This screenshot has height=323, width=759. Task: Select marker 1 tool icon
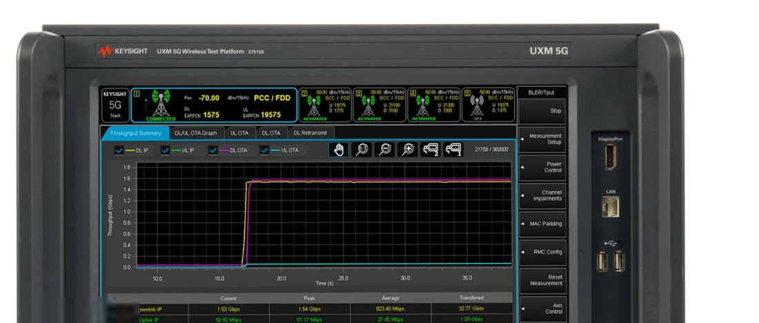(x=453, y=150)
